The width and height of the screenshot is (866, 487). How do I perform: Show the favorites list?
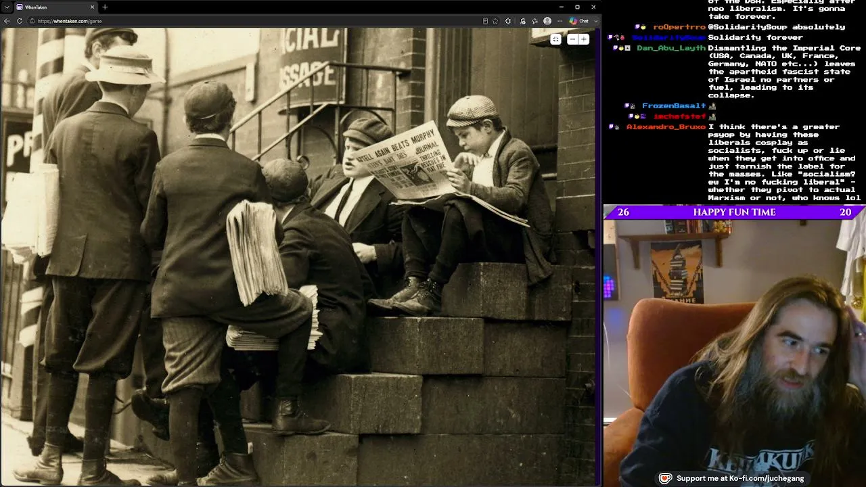(x=535, y=21)
